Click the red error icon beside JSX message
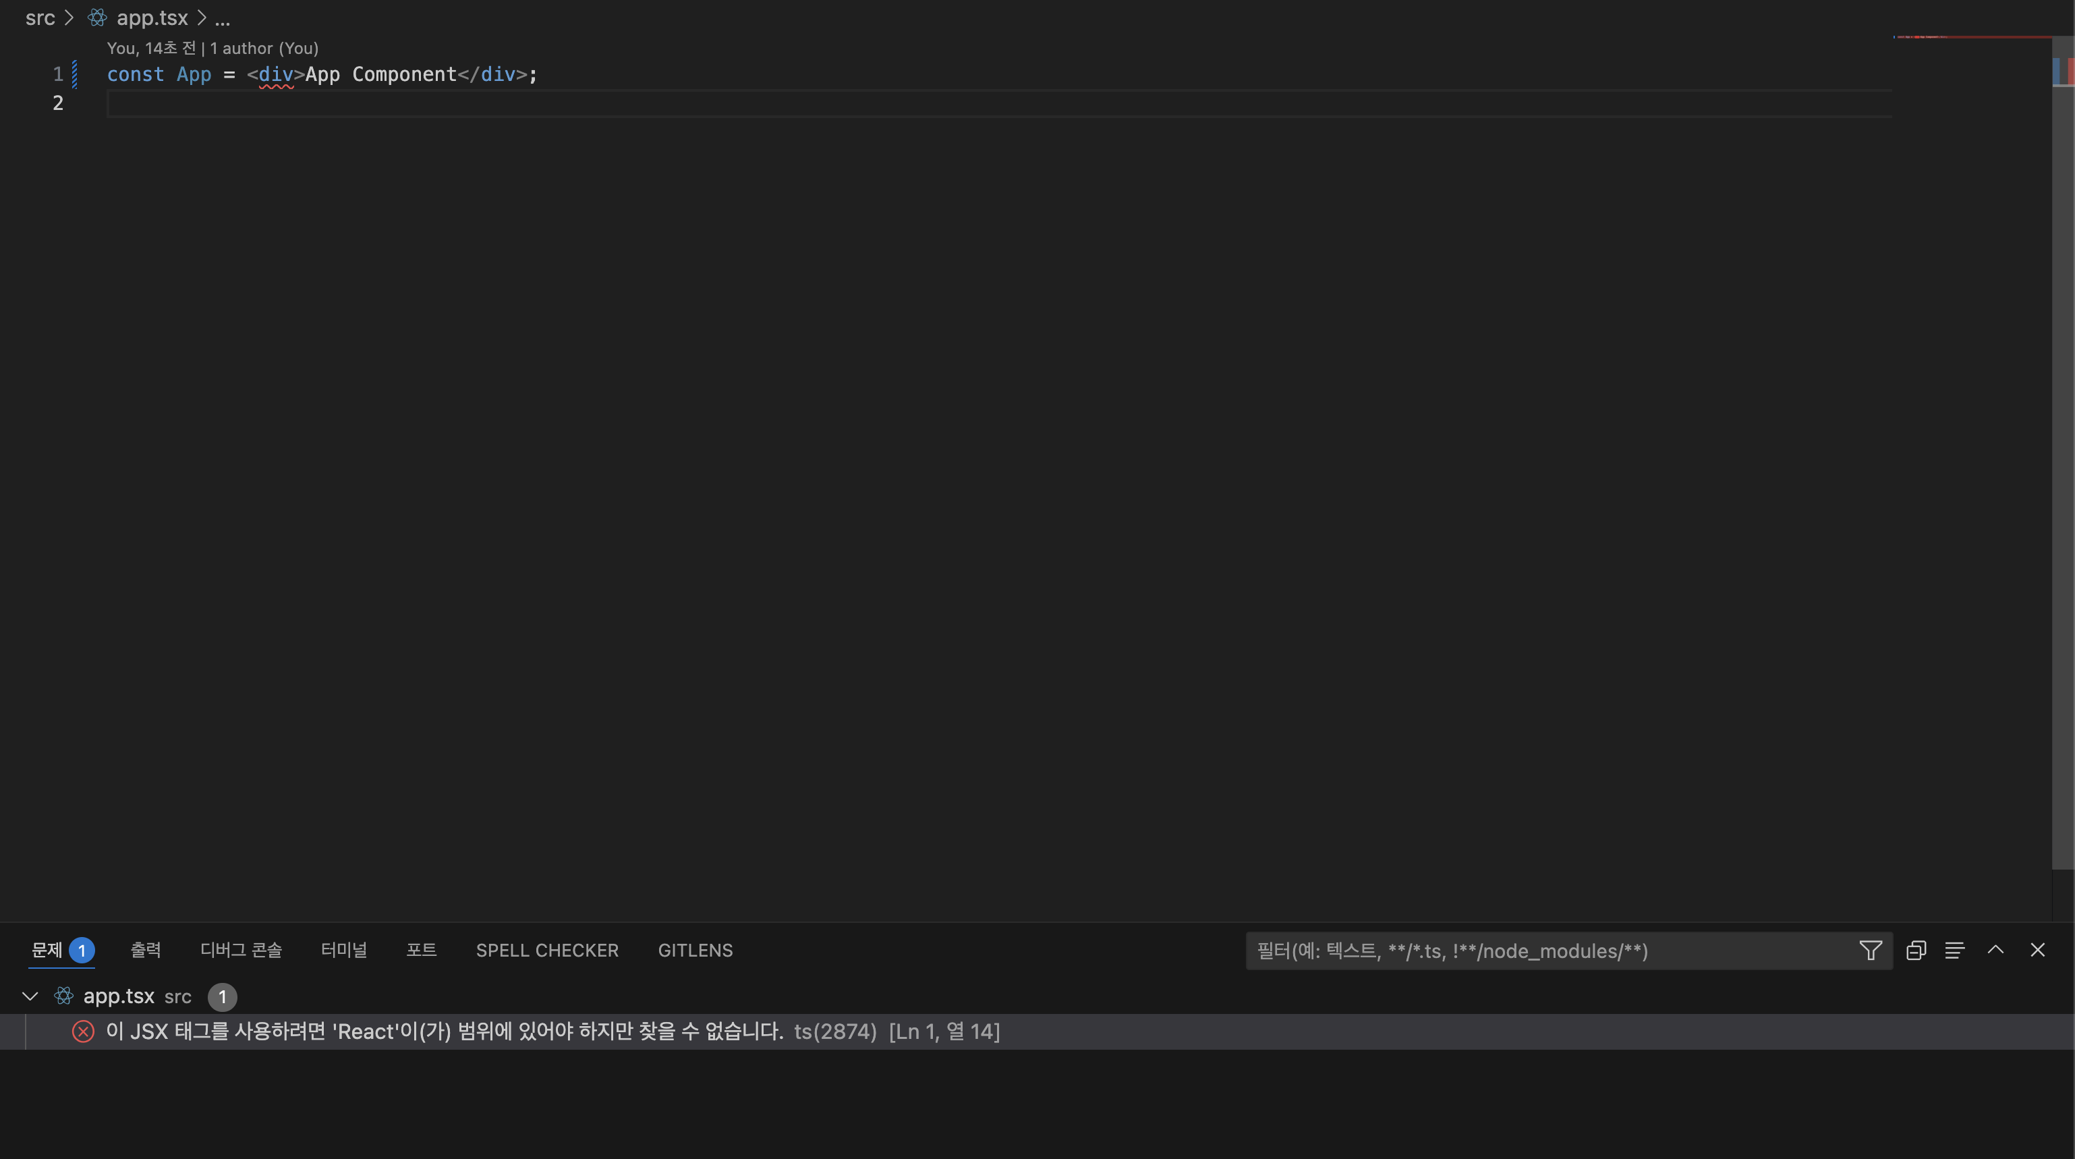The image size is (2075, 1159). click(x=83, y=1031)
